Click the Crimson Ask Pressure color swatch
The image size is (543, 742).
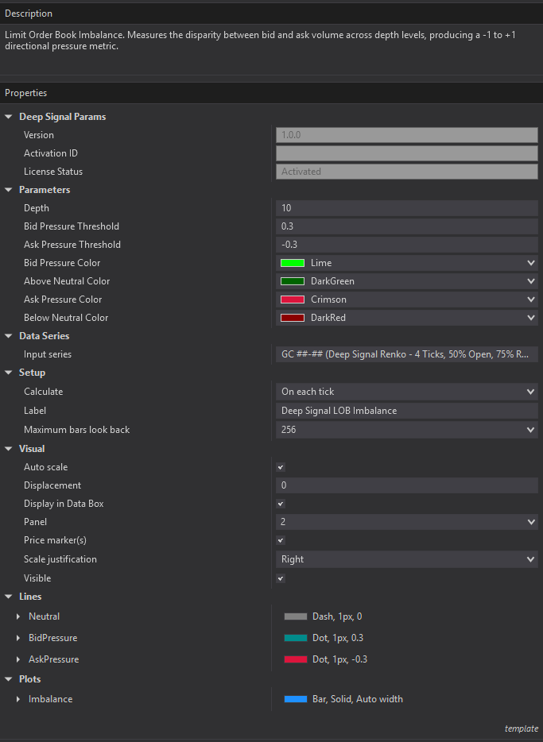coord(293,300)
